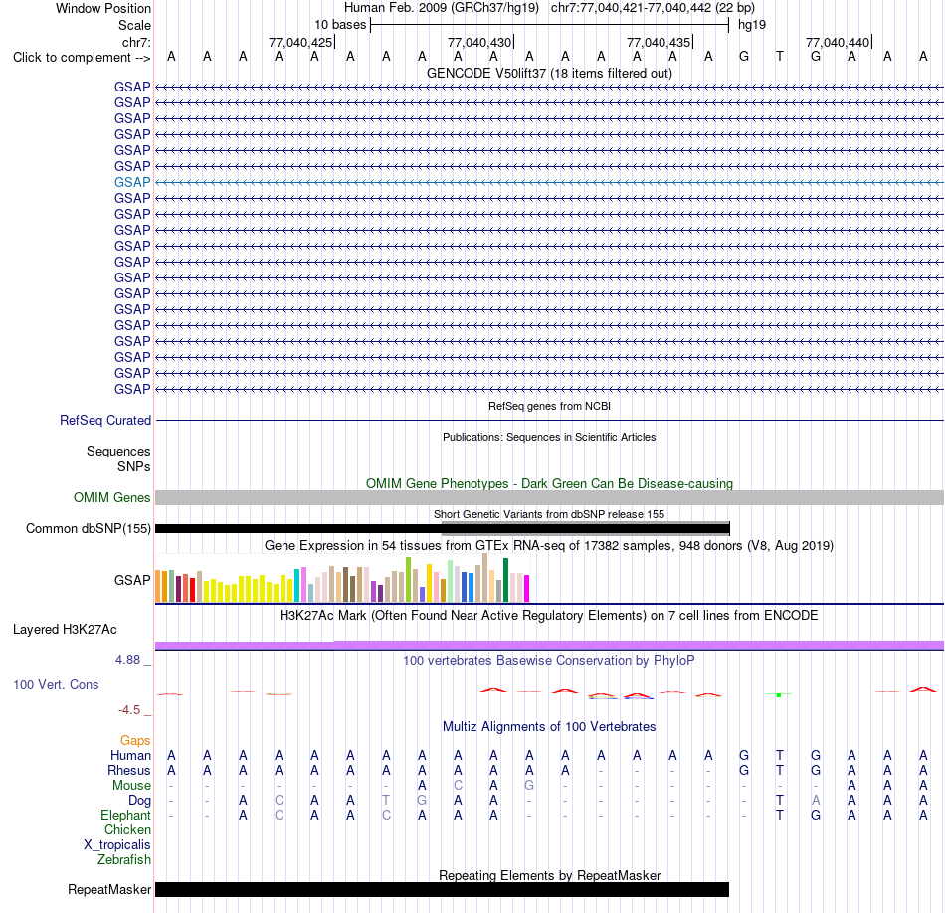Screen dimensions: 945x913
Task: Click the 4.88 PhyloP maximum value
Action: coord(127,660)
